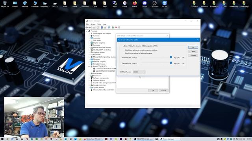Viewport: 252px width, 141px height.
Task: Select USB-SERIAL CH340 (COM2) in device tree
Action: 105,71
